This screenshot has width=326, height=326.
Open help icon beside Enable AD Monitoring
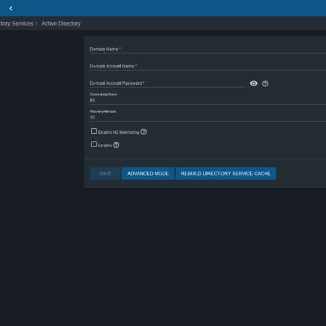point(144,132)
